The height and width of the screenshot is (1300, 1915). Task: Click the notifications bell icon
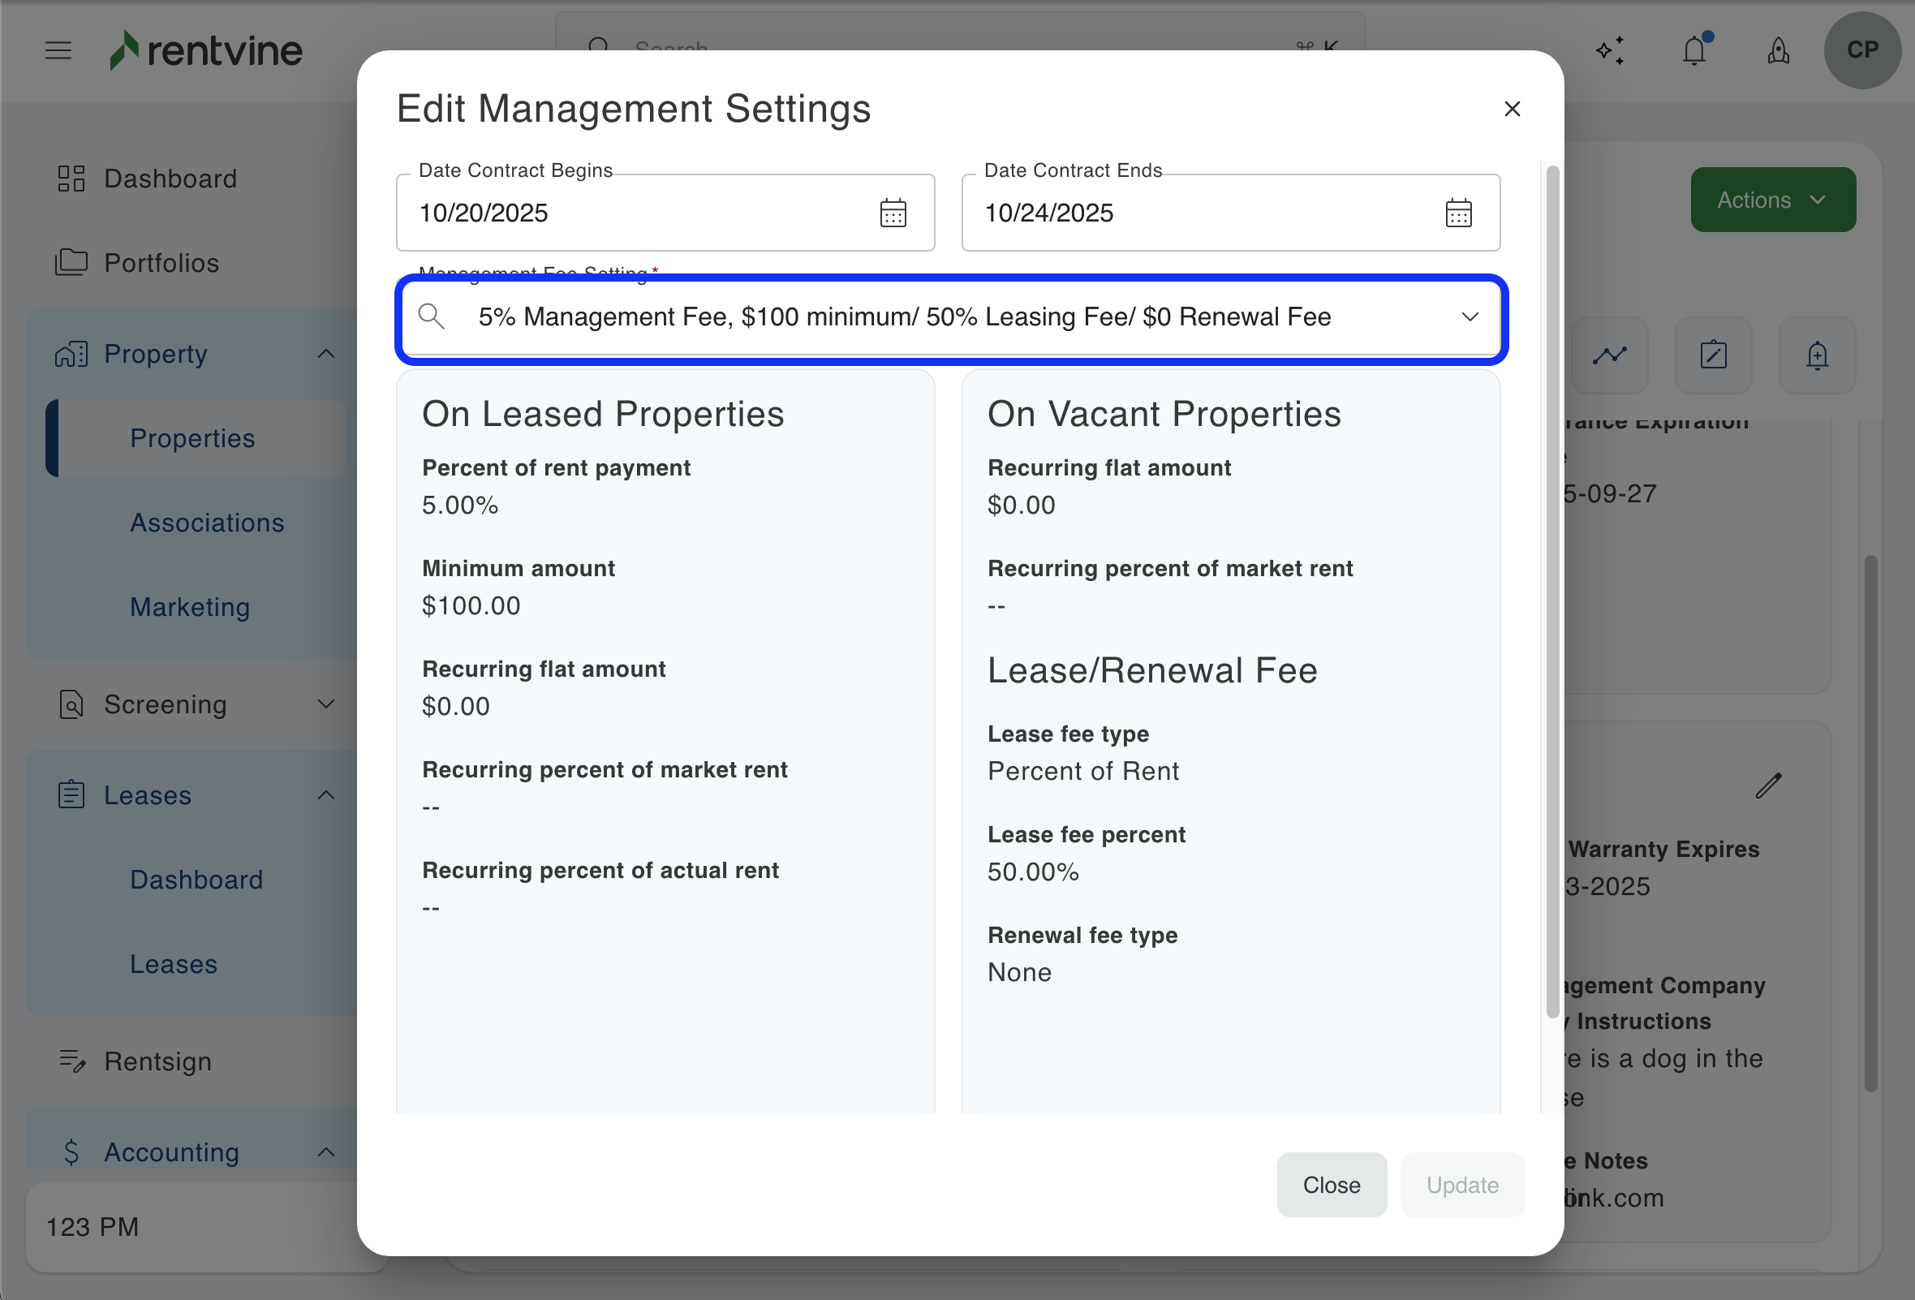pyautogui.click(x=1694, y=51)
